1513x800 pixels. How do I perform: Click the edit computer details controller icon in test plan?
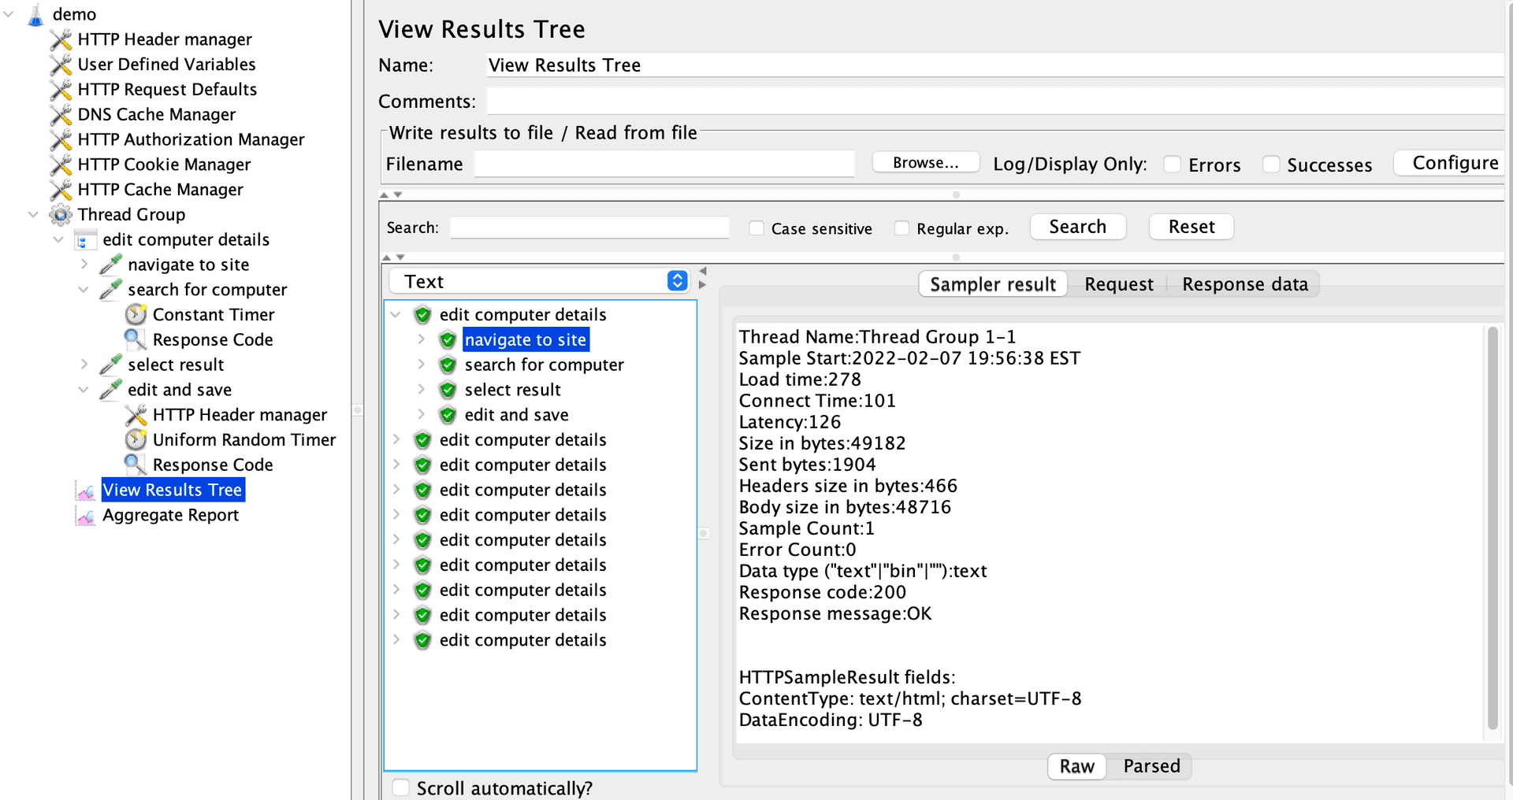point(85,240)
